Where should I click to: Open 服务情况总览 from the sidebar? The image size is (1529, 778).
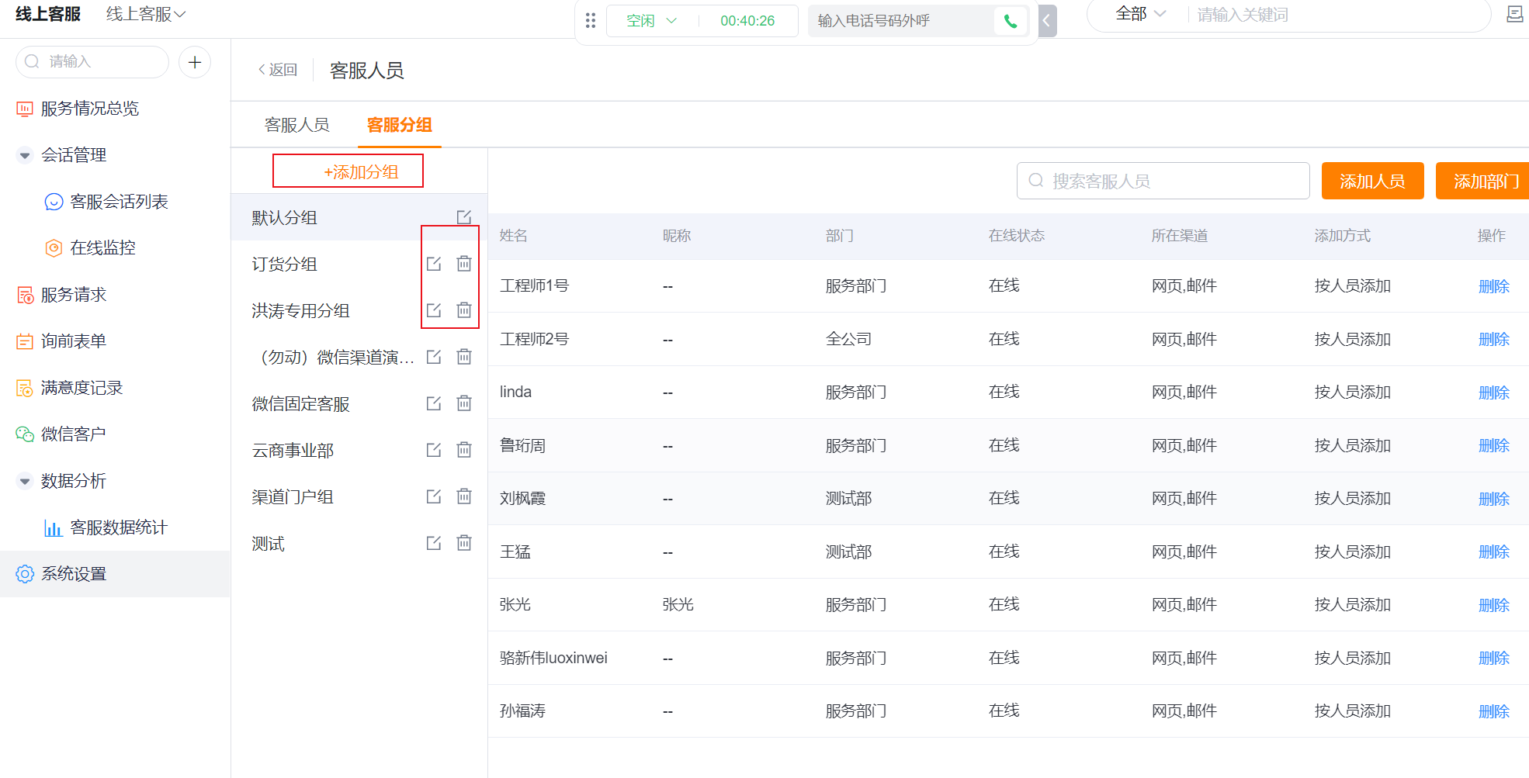(89, 109)
